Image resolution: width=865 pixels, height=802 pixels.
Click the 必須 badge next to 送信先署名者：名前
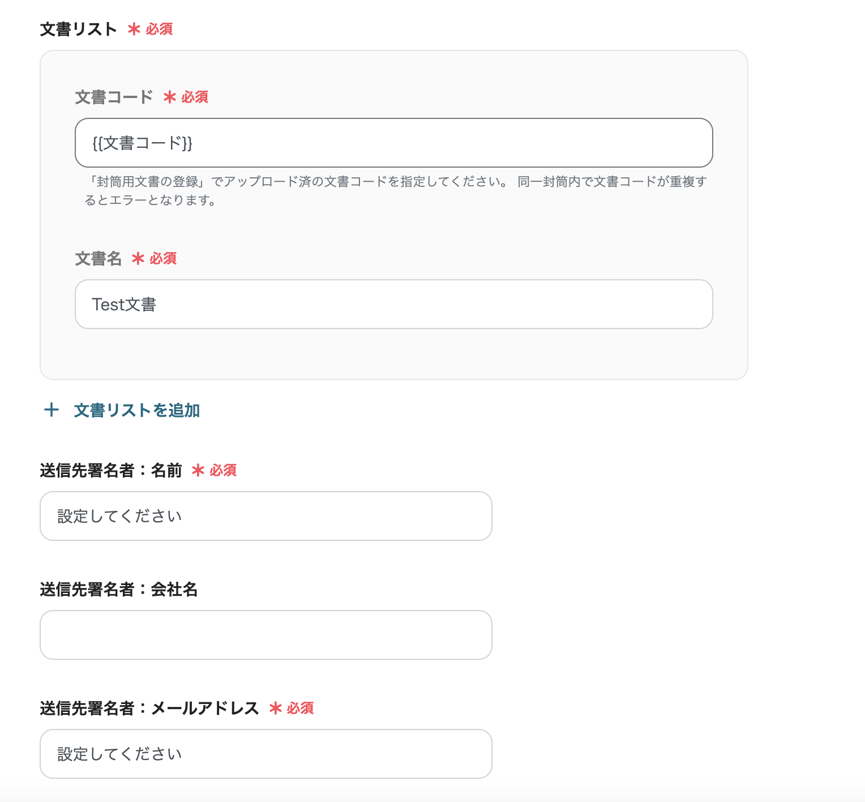223,471
